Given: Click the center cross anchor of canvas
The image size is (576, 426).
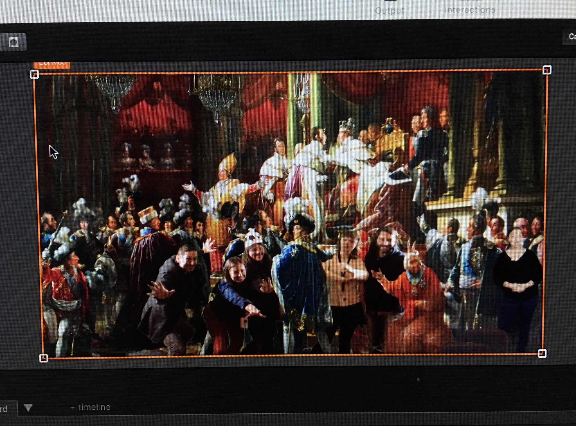Looking at the screenshot, I should pos(291,216).
